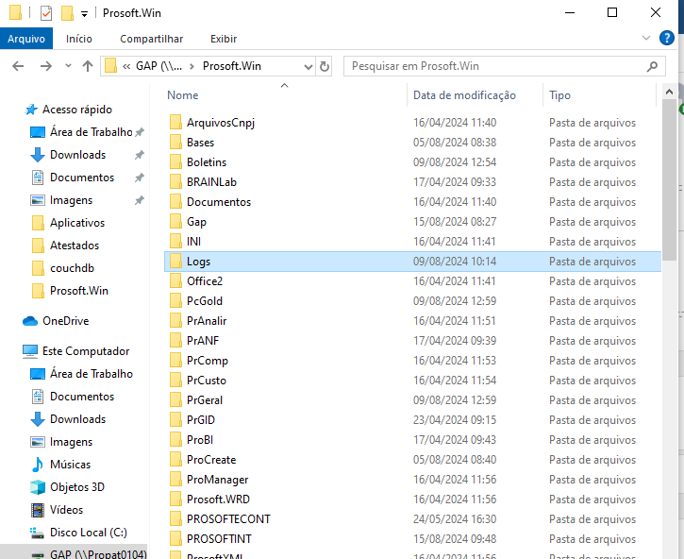Click Prosoft.Win in the address bar

pos(232,66)
